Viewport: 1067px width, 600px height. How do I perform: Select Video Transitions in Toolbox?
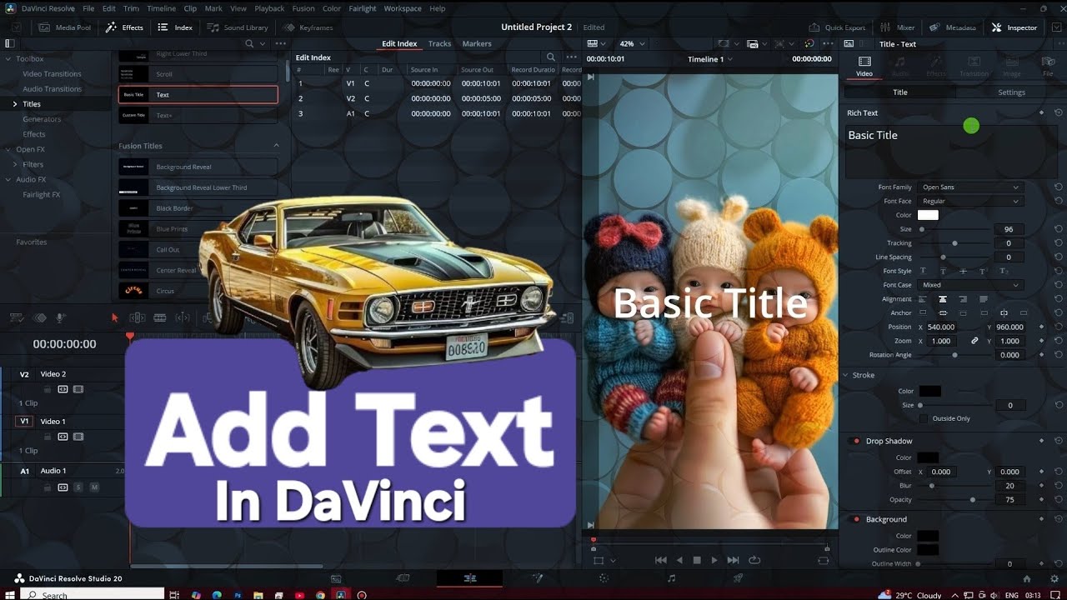[52, 74]
